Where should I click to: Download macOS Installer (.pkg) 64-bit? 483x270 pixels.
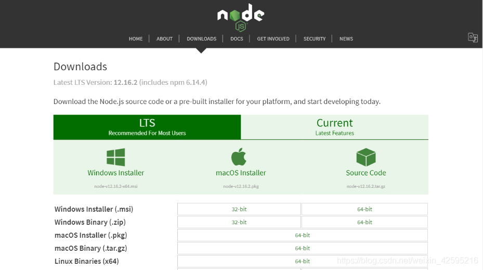tap(303, 235)
